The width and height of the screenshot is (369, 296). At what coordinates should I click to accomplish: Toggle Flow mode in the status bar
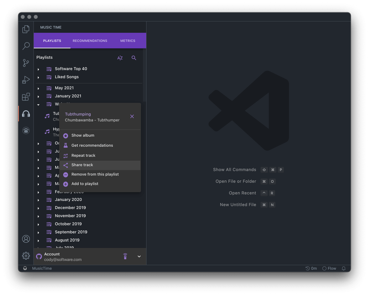point(329,268)
